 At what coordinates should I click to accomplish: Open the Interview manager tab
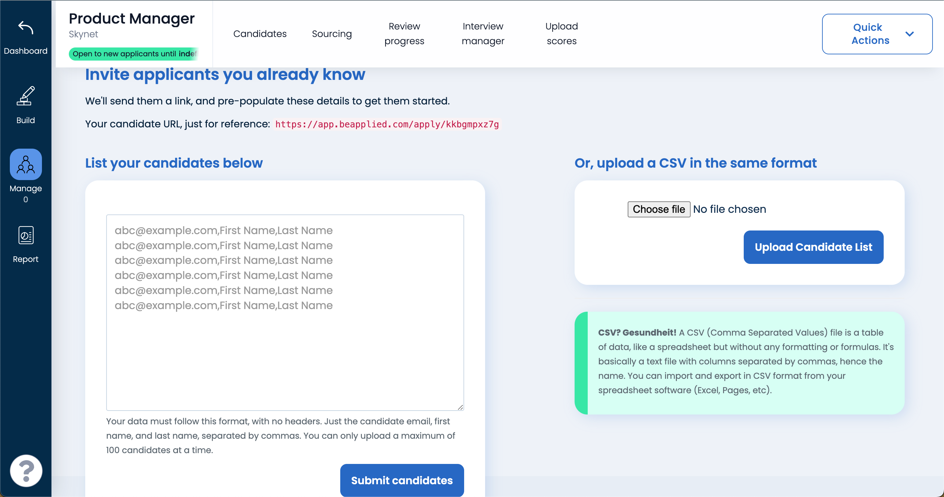pos(482,34)
